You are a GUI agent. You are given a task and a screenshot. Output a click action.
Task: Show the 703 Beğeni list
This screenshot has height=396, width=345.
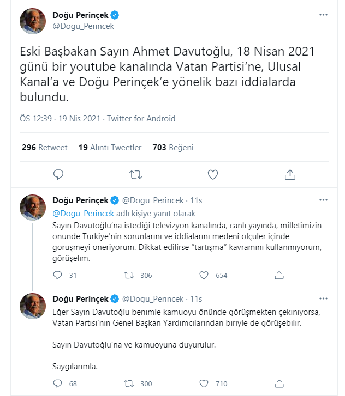[173, 148]
